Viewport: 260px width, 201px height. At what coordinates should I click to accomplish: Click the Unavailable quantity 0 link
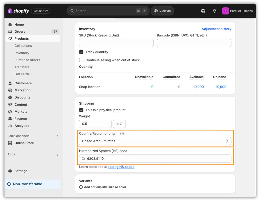click(x=152, y=87)
